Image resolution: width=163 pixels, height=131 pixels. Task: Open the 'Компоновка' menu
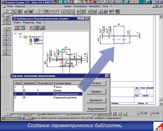point(80,6)
